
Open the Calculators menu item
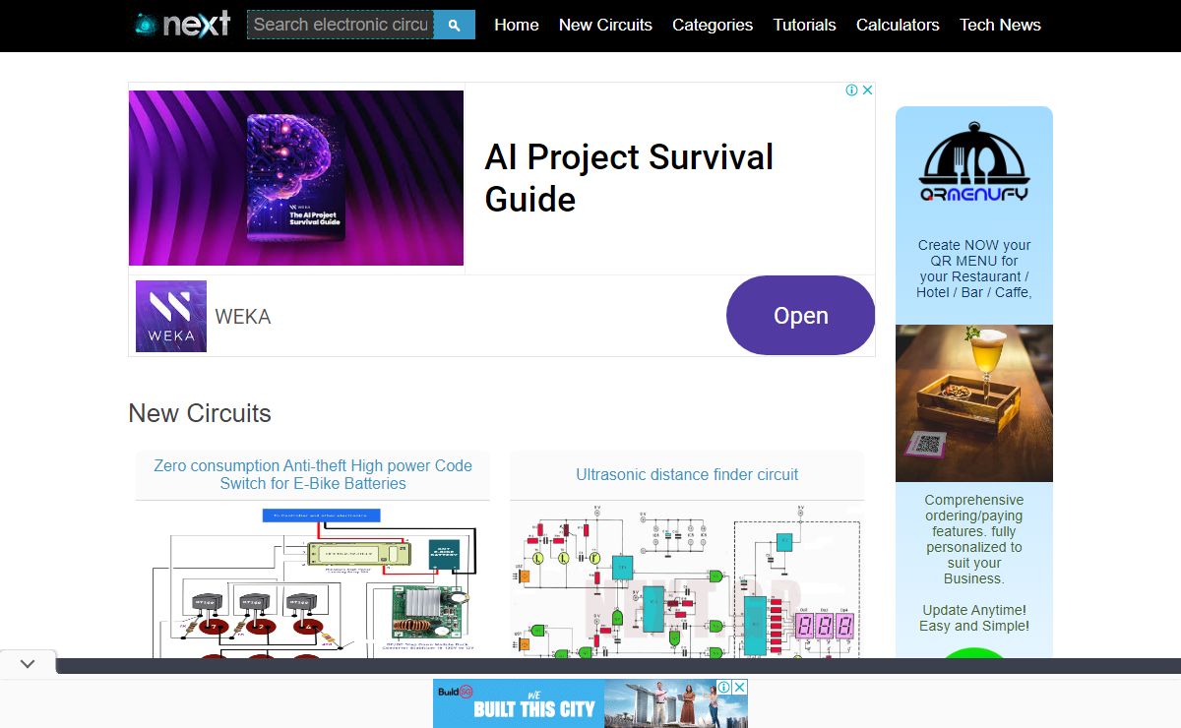tap(898, 25)
